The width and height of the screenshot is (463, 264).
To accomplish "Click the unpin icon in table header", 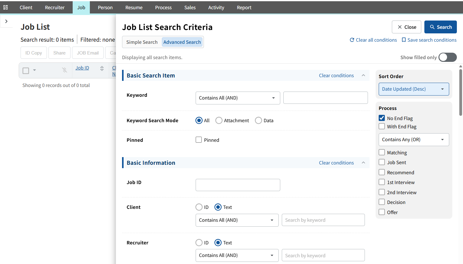I will point(64,70).
